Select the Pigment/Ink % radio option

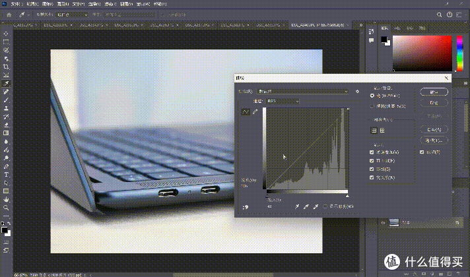point(372,106)
